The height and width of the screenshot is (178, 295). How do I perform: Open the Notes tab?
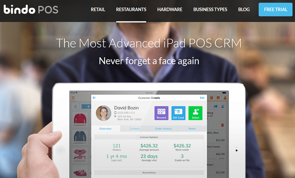tap(192, 129)
